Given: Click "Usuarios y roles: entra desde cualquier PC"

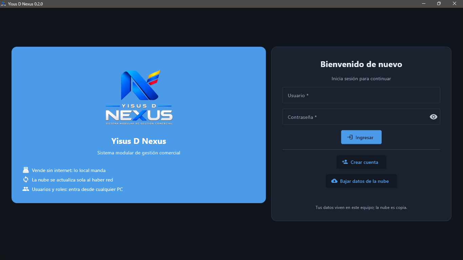Looking at the screenshot, I should coord(77,189).
